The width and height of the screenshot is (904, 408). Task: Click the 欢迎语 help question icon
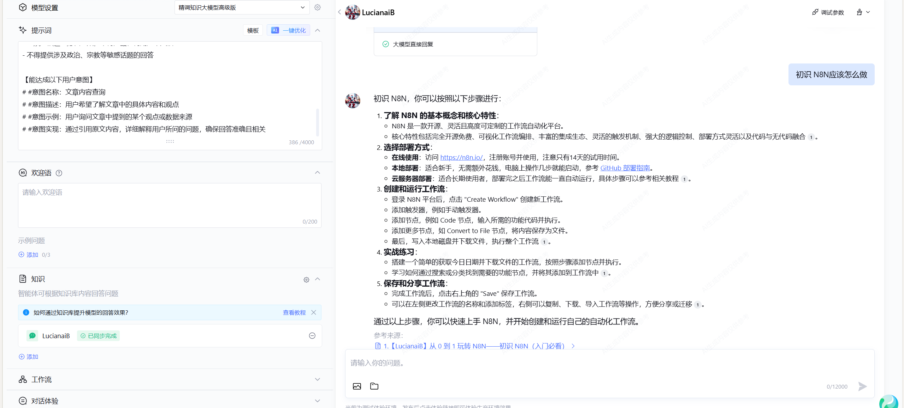coord(59,173)
